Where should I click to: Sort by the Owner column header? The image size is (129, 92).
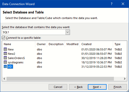(x=41, y=44)
